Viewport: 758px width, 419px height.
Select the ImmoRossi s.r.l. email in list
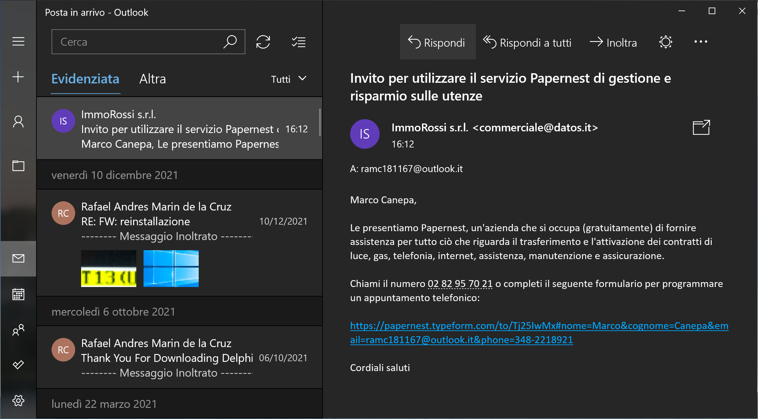click(179, 129)
